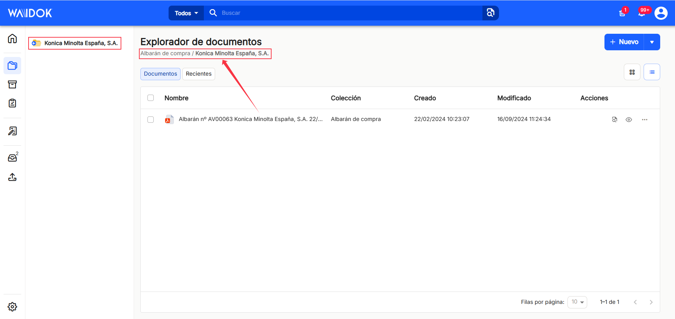675x319 pixels.
Task: Open the clipboard tasks sidebar icon
Action: tap(12, 103)
